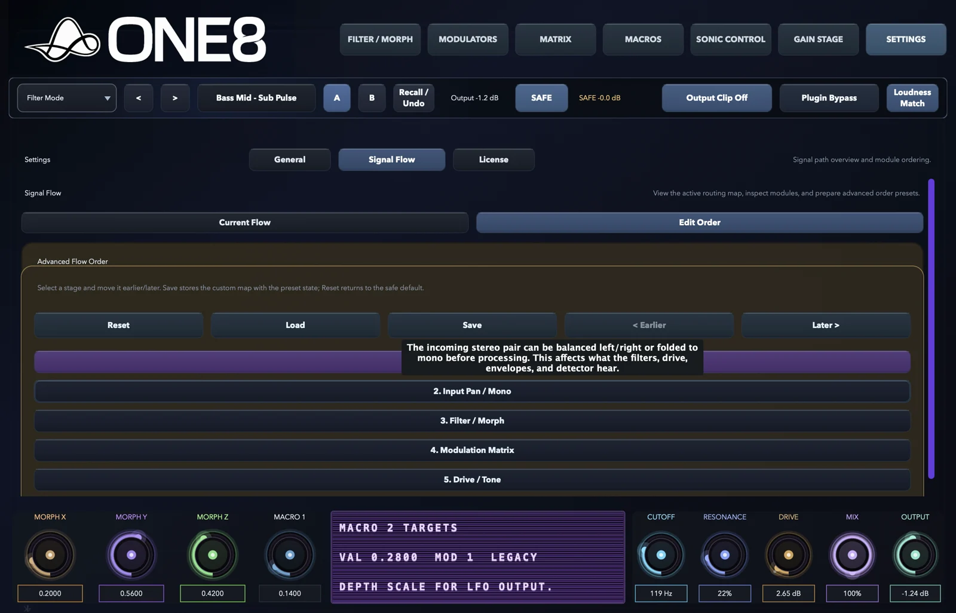This screenshot has width=956, height=613.
Task: Go to next preset with > button
Action: (175, 98)
